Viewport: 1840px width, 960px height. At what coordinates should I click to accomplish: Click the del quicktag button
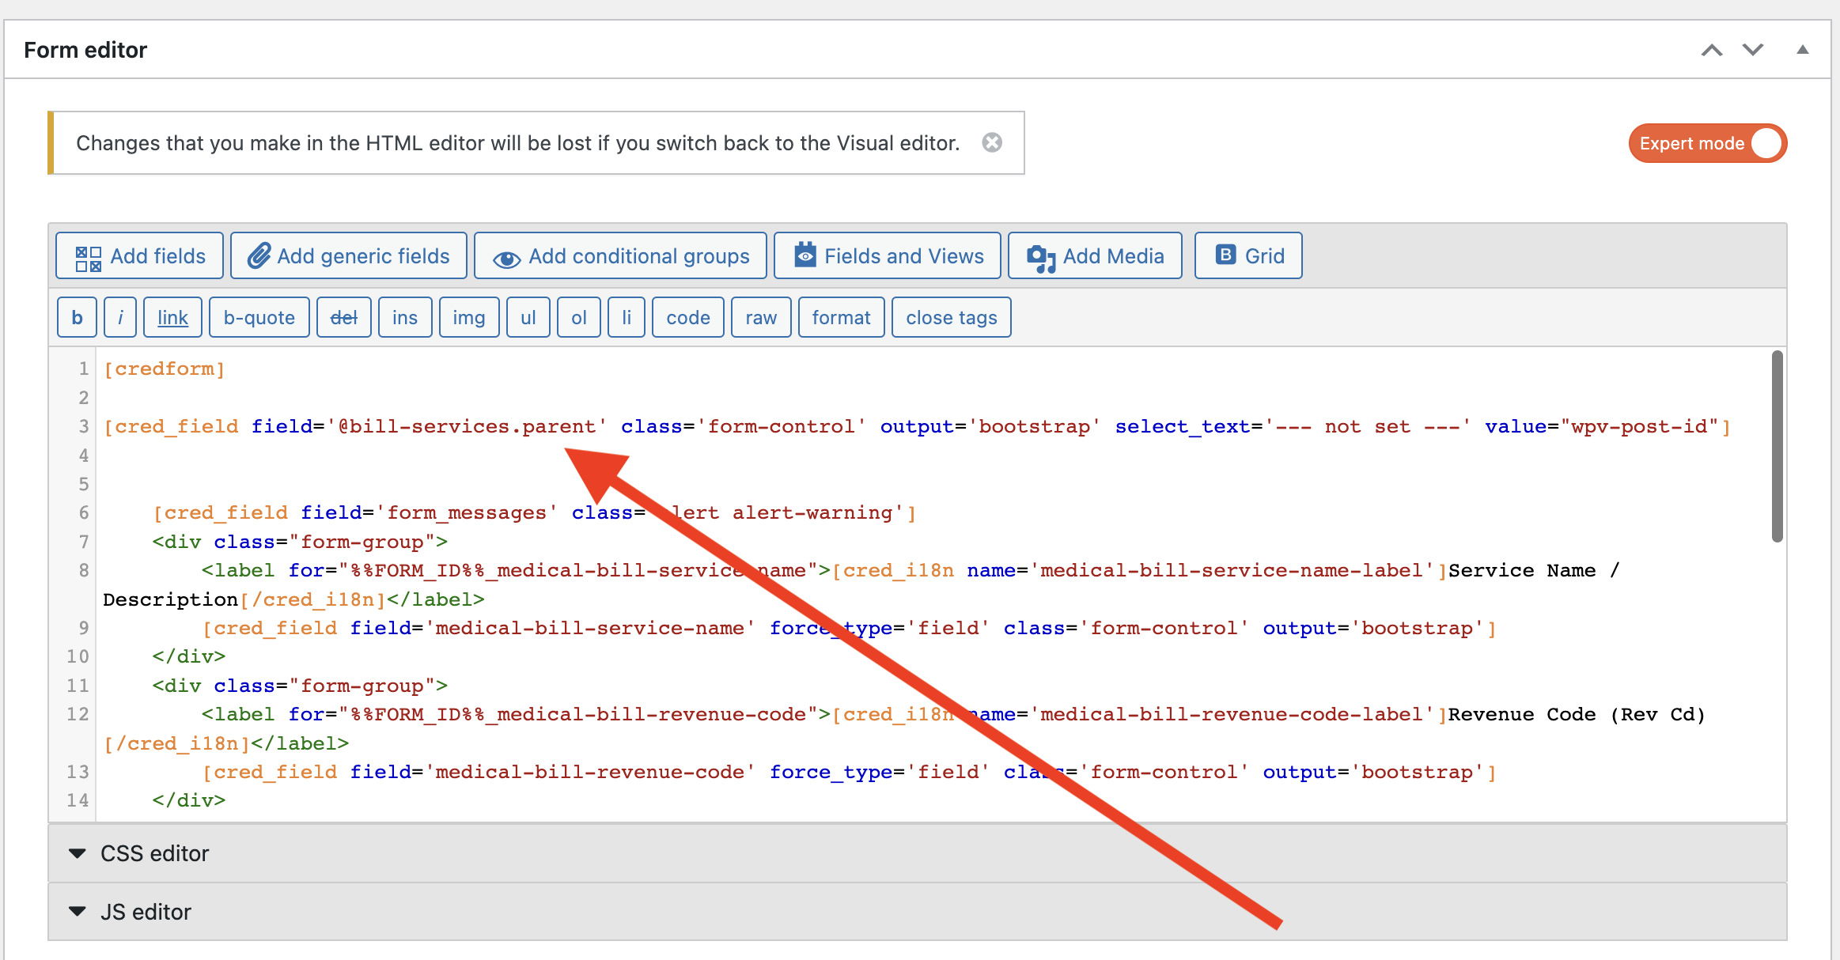tap(344, 317)
